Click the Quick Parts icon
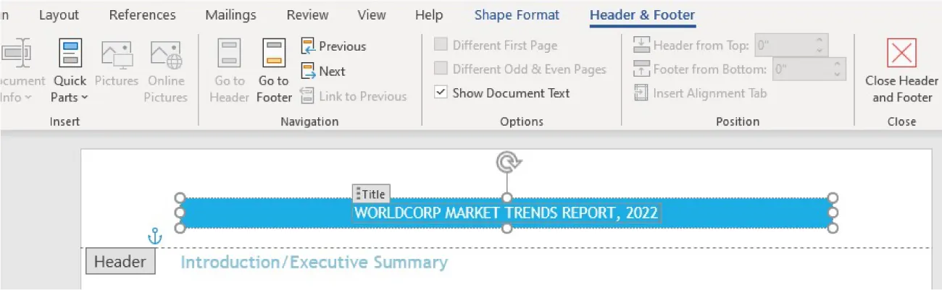The height and width of the screenshot is (290, 942). pos(70,54)
